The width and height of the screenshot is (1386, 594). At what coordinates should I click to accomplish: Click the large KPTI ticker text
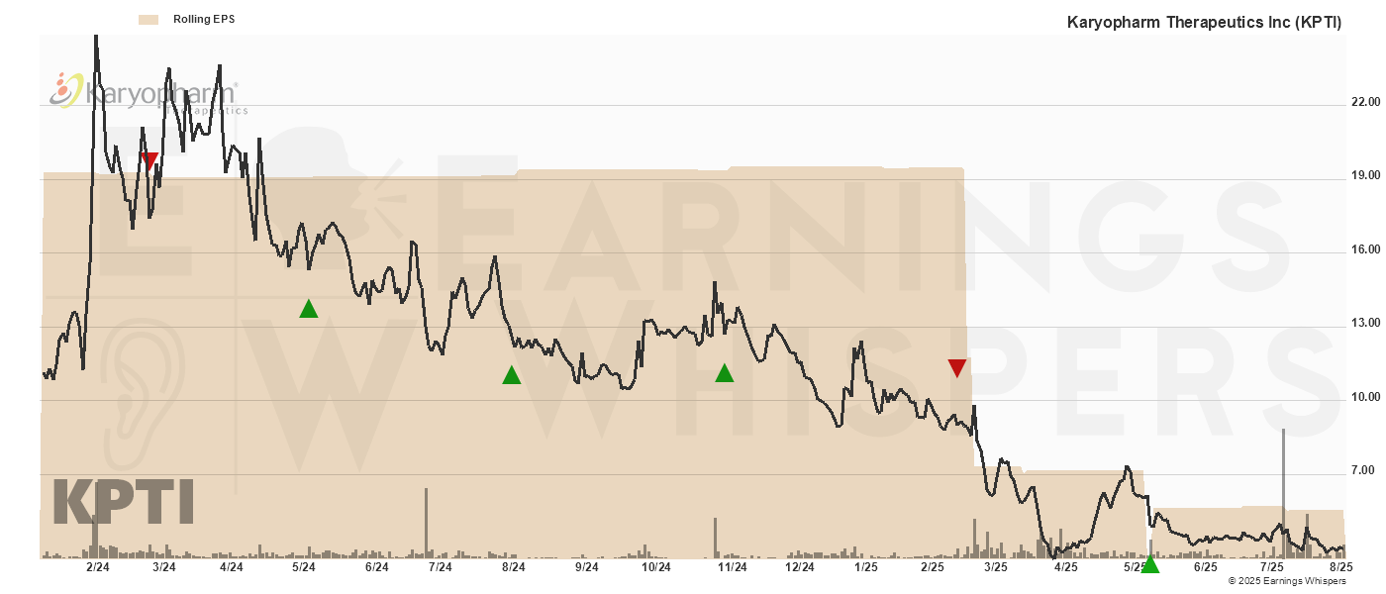[x=123, y=501]
